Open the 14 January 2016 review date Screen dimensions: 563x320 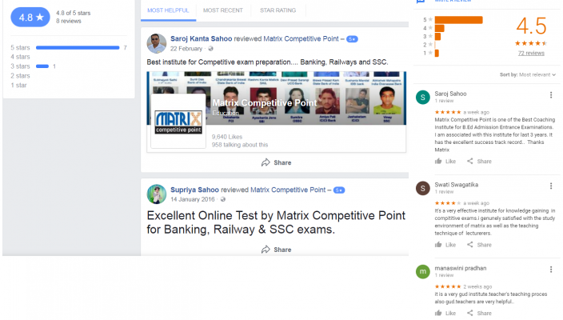[193, 199]
